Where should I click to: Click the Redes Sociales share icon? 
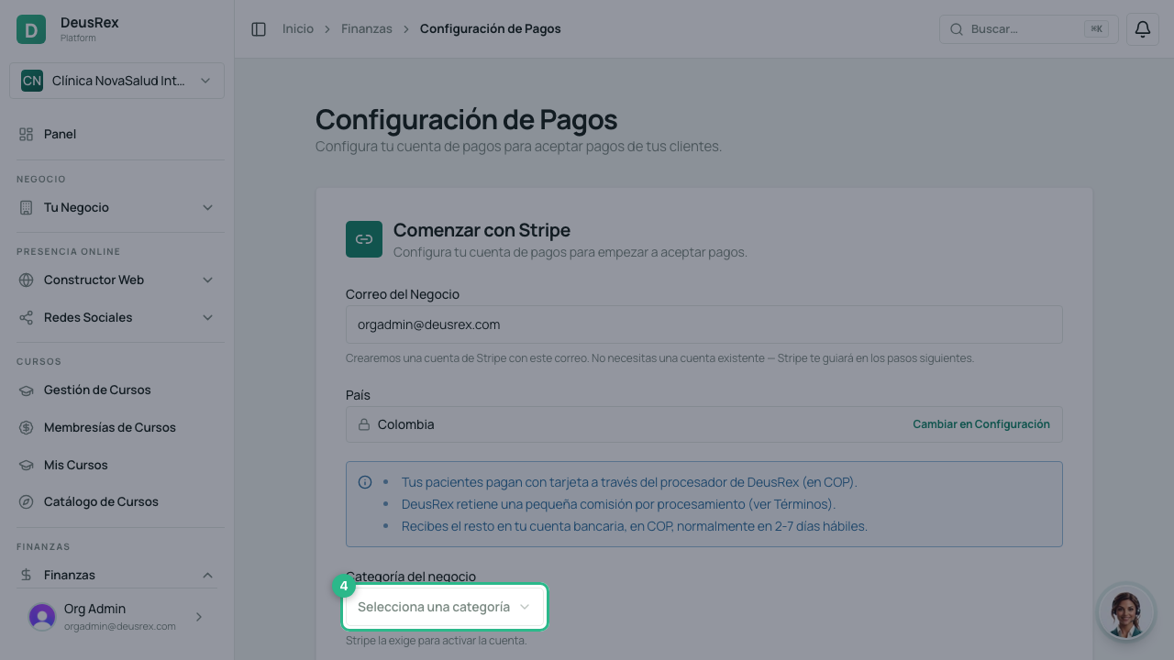point(26,317)
